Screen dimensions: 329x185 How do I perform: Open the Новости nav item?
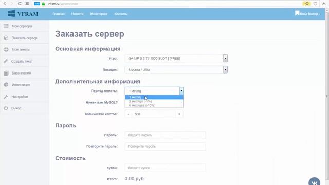coord(77,14)
